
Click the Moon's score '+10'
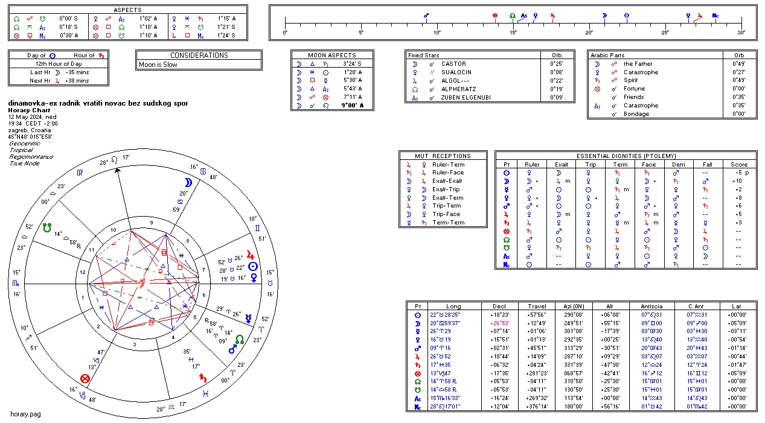click(x=738, y=181)
